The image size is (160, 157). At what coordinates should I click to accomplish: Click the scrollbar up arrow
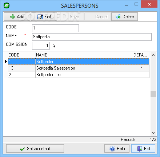point(153,55)
